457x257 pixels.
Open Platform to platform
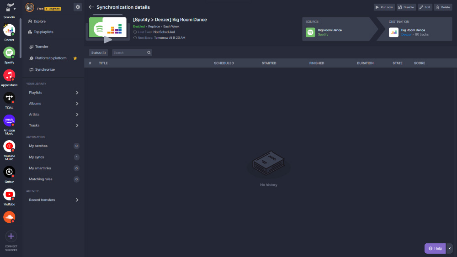tap(48, 58)
